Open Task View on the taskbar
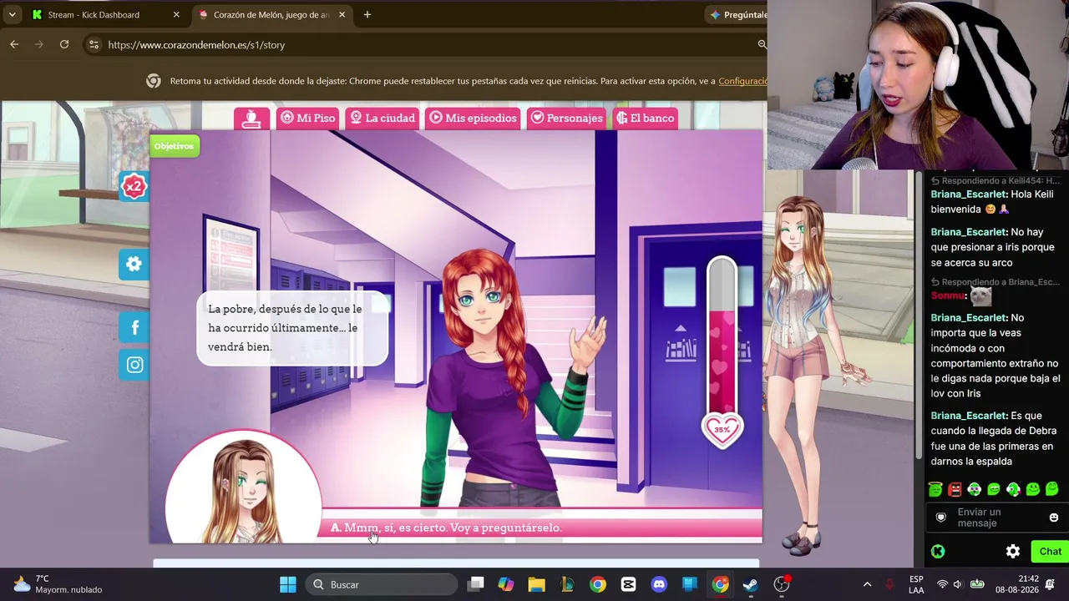1069x601 pixels. pyautogui.click(x=475, y=584)
